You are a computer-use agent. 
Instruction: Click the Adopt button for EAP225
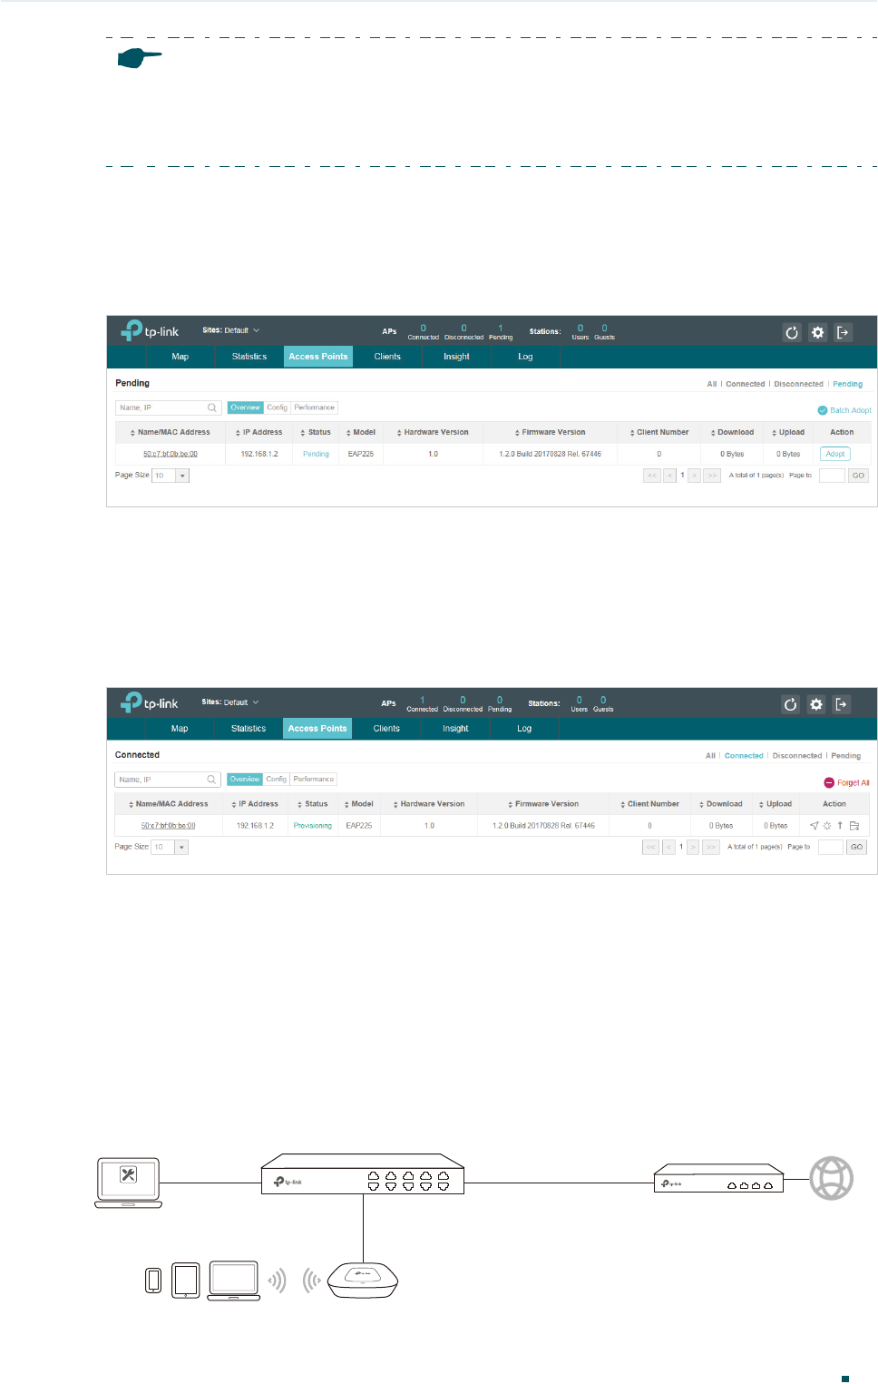[x=835, y=454]
